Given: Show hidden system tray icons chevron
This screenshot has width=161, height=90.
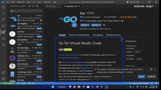Looking at the screenshot, I should point(128,87).
